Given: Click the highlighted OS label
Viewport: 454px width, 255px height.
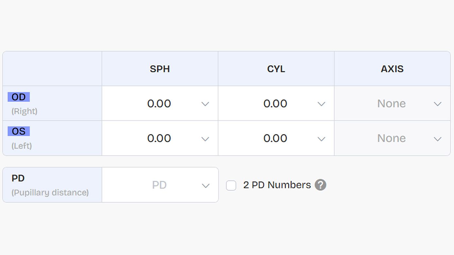Looking at the screenshot, I should 18,131.
